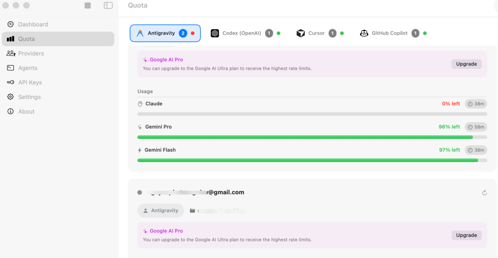
Task: Open the Agents section
Action: (x=58, y=68)
